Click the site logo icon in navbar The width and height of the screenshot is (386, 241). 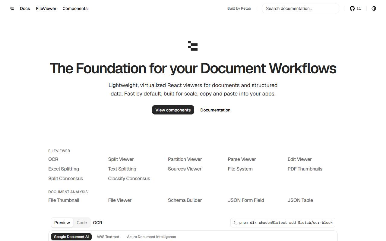coord(12,8)
